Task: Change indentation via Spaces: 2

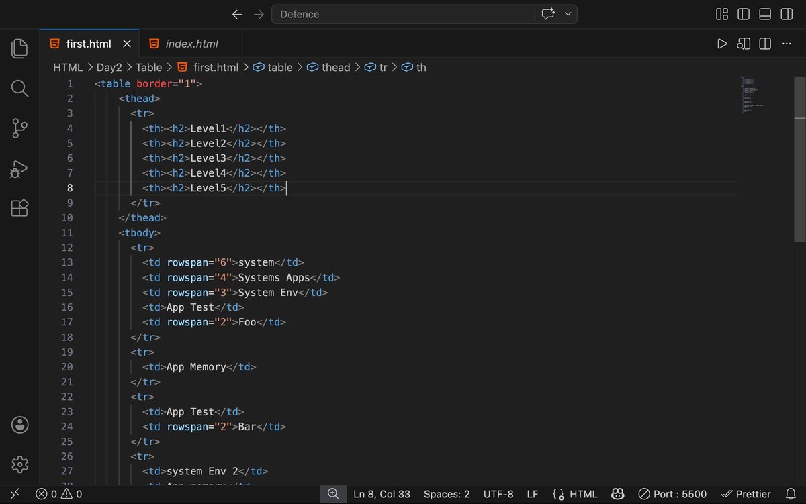Action: coord(447,494)
